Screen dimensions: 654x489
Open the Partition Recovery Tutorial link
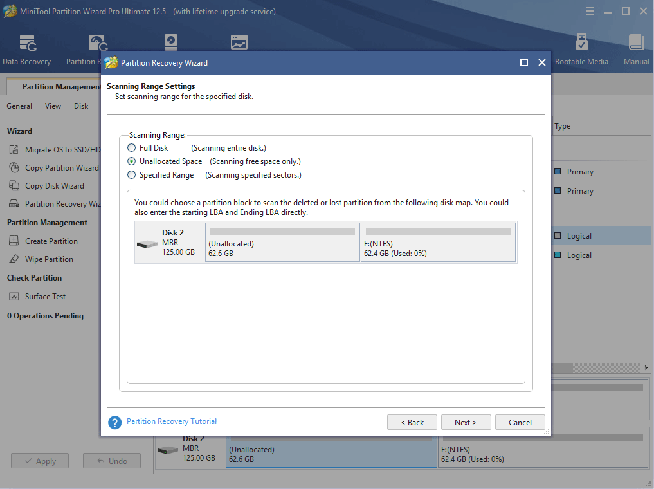click(x=172, y=421)
